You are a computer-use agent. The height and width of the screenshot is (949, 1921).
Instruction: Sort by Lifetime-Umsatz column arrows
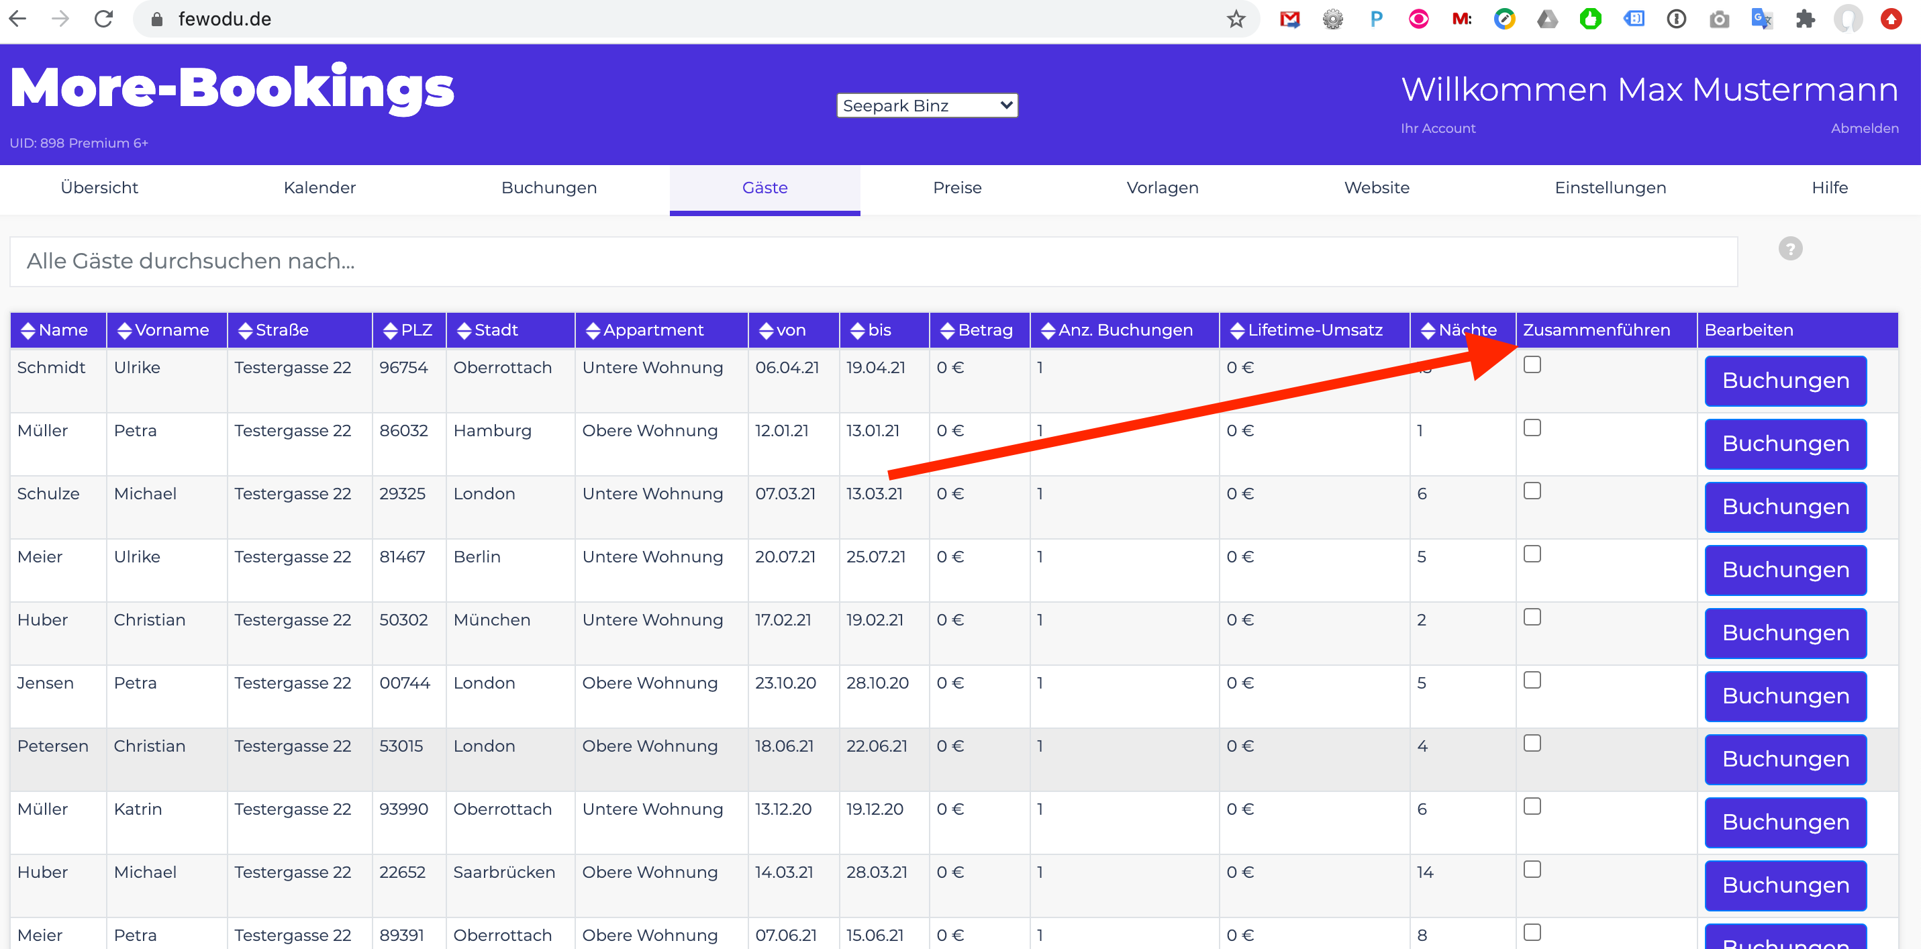point(1236,330)
